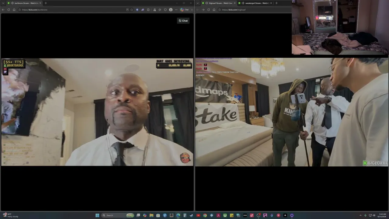The width and height of the screenshot is (389, 219).
Task: Open home page in Bigloaaf window
Action: tap(214, 10)
